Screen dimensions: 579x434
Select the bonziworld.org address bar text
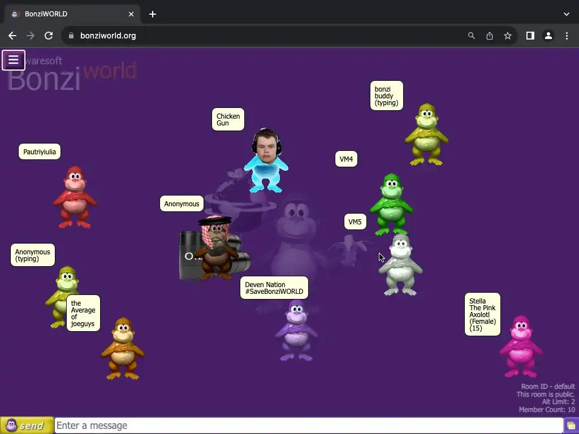coord(108,36)
